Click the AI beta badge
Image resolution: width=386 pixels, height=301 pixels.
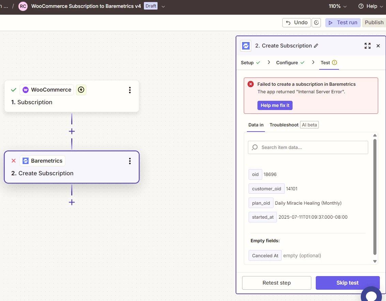click(309, 125)
